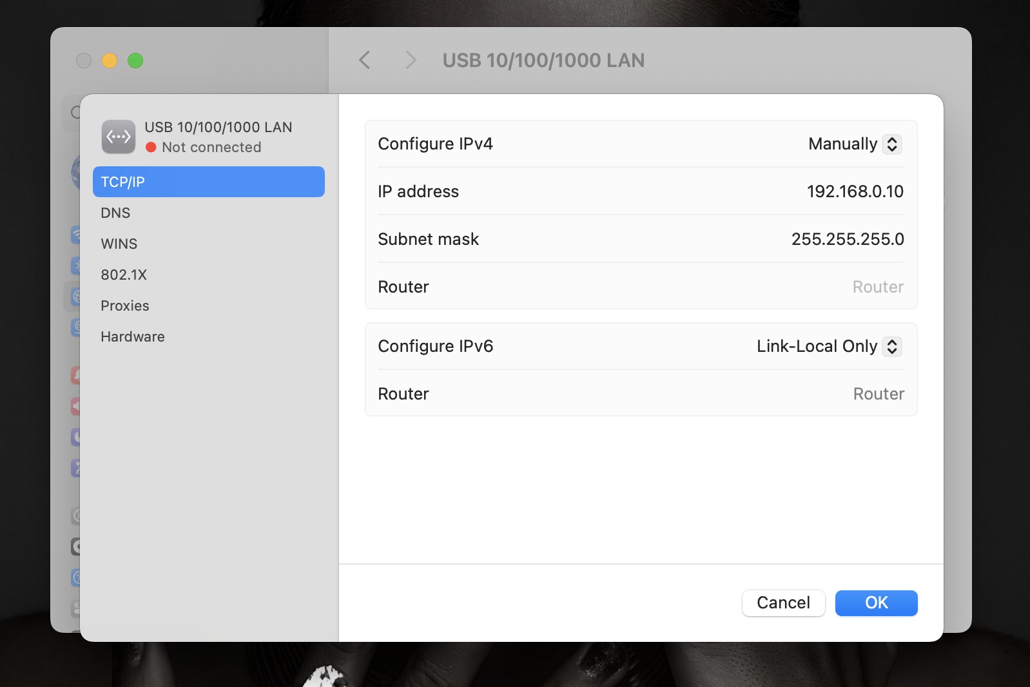Screen dimensions: 1030x687
Task: Open the 802.1X tab
Action: pyautogui.click(x=124, y=275)
